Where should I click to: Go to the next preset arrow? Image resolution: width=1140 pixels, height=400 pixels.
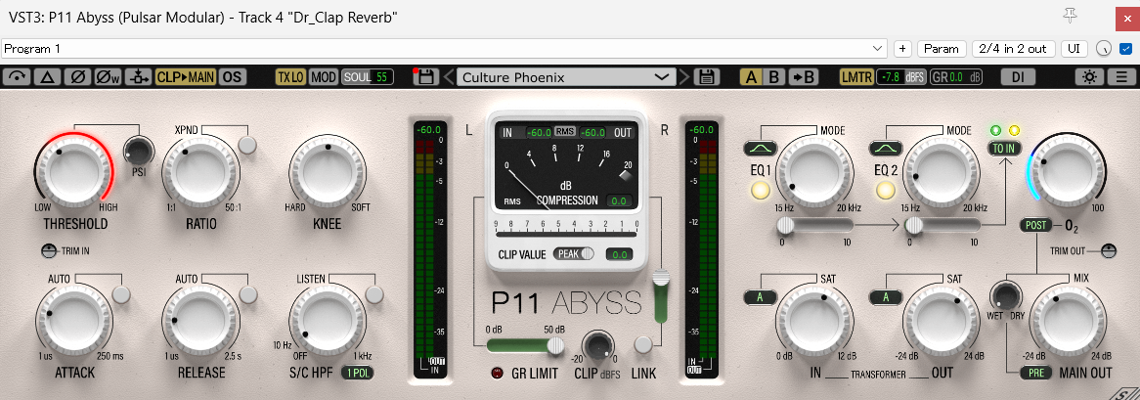tap(682, 77)
